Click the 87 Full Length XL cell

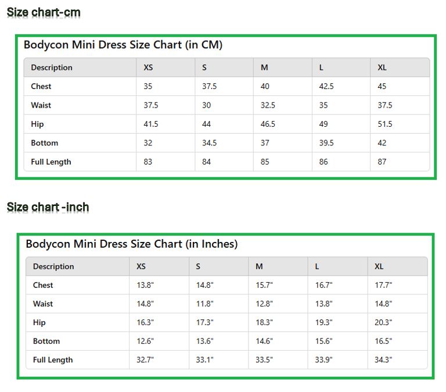[382, 162]
